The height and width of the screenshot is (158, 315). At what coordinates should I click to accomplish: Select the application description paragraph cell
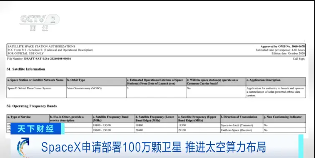[x=275, y=92]
